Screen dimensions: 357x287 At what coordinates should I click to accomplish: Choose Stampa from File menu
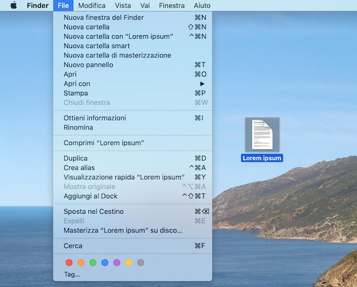(x=133, y=93)
